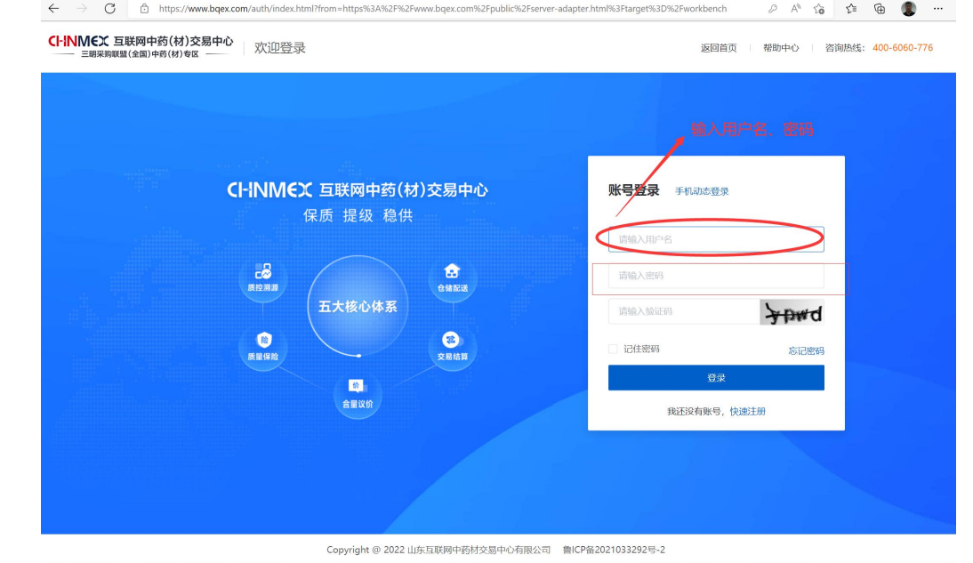This screenshot has height=563, width=973.
Task: Reload the page with the refresh icon
Action: tap(109, 9)
